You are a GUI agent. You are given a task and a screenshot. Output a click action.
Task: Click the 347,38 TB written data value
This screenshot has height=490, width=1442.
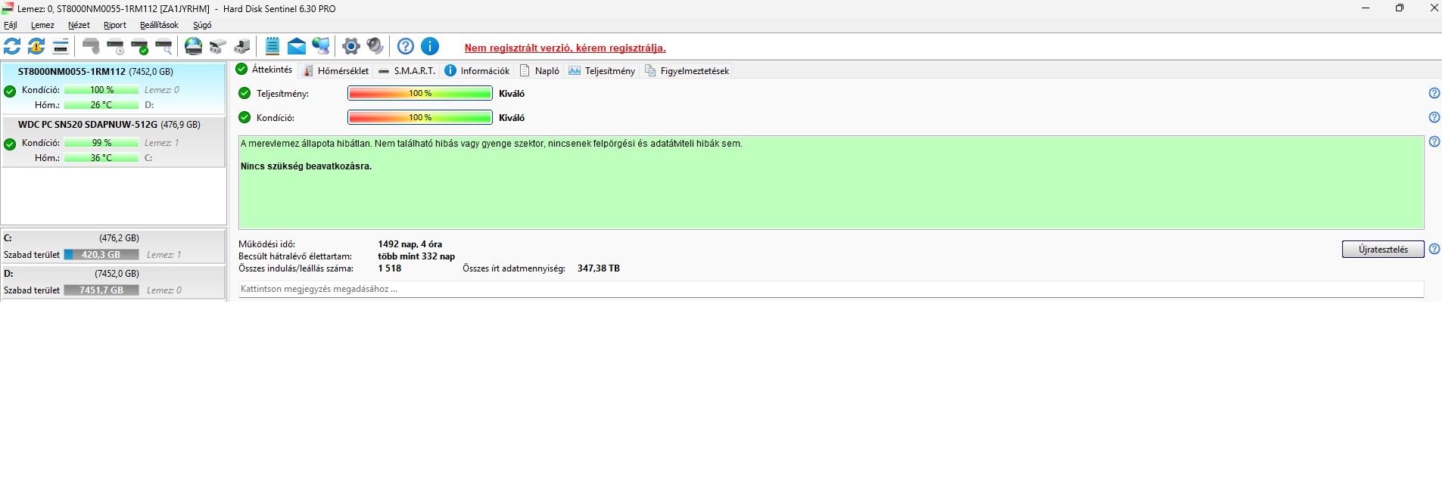(x=598, y=268)
